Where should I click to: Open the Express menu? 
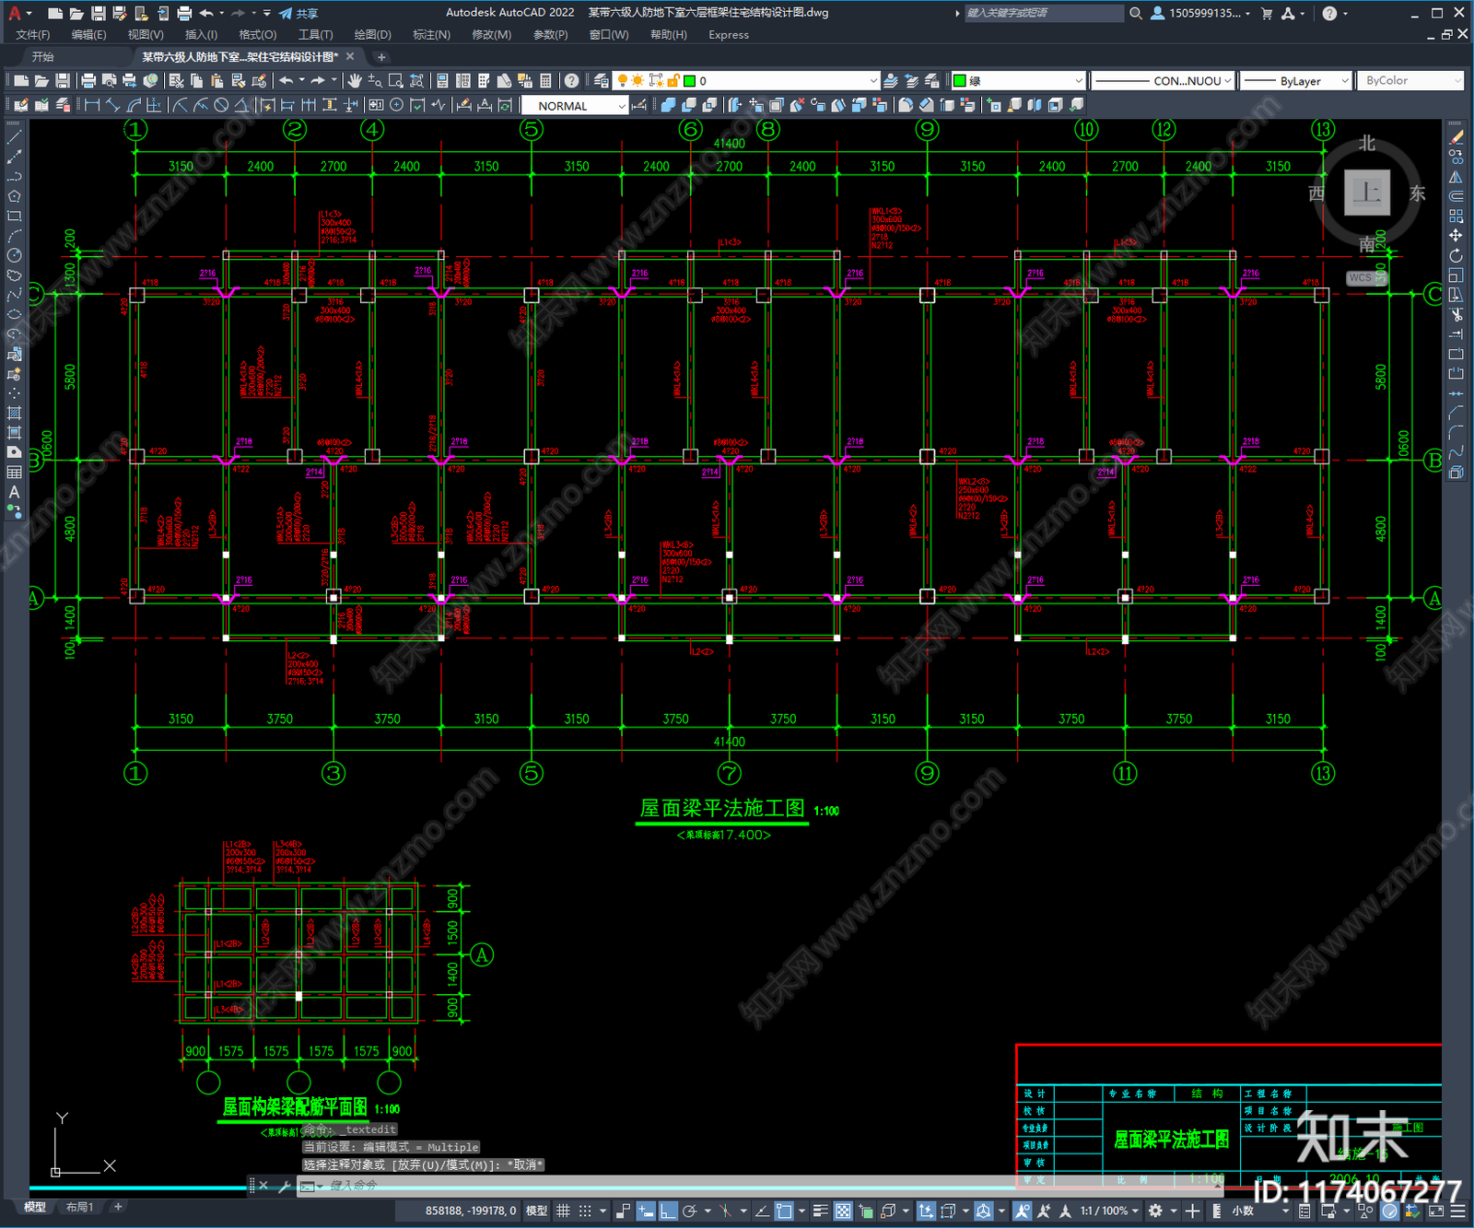(x=729, y=35)
